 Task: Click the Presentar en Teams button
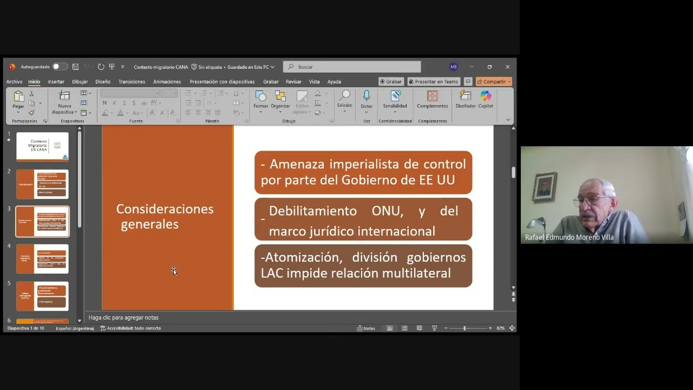point(433,82)
